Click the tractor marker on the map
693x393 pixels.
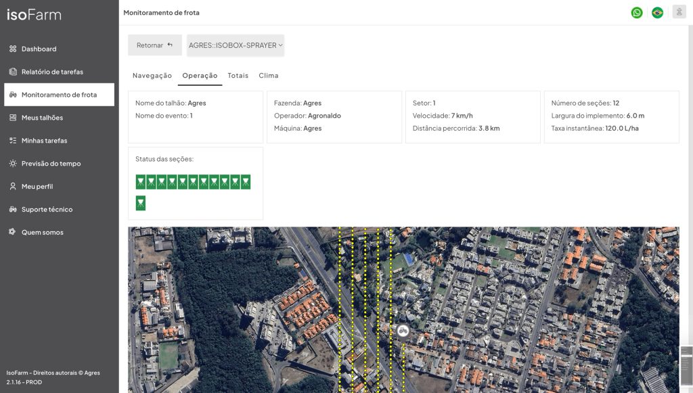403,330
